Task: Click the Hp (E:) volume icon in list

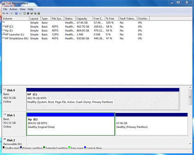Action: [4, 30]
